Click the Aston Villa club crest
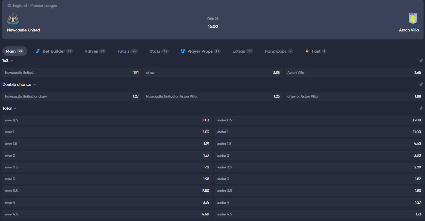This screenshot has height=221, width=425. (x=413, y=19)
